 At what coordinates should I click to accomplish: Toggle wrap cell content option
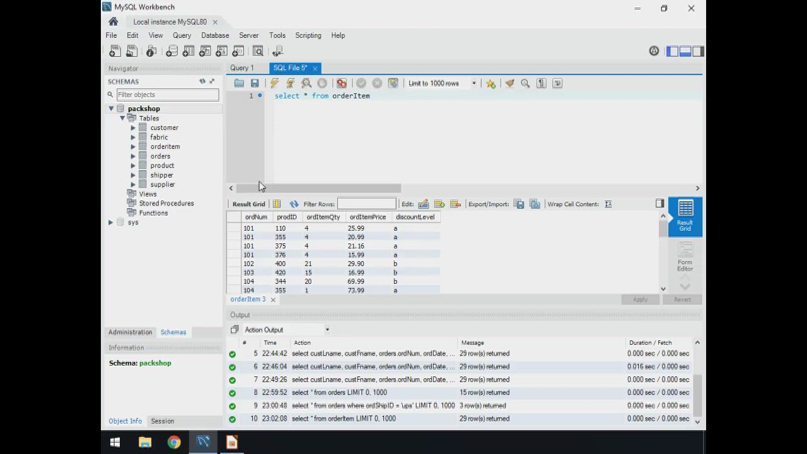coord(608,204)
